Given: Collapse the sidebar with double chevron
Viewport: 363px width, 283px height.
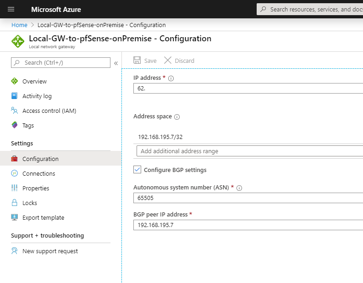Looking at the screenshot, I should pyautogui.click(x=116, y=63).
